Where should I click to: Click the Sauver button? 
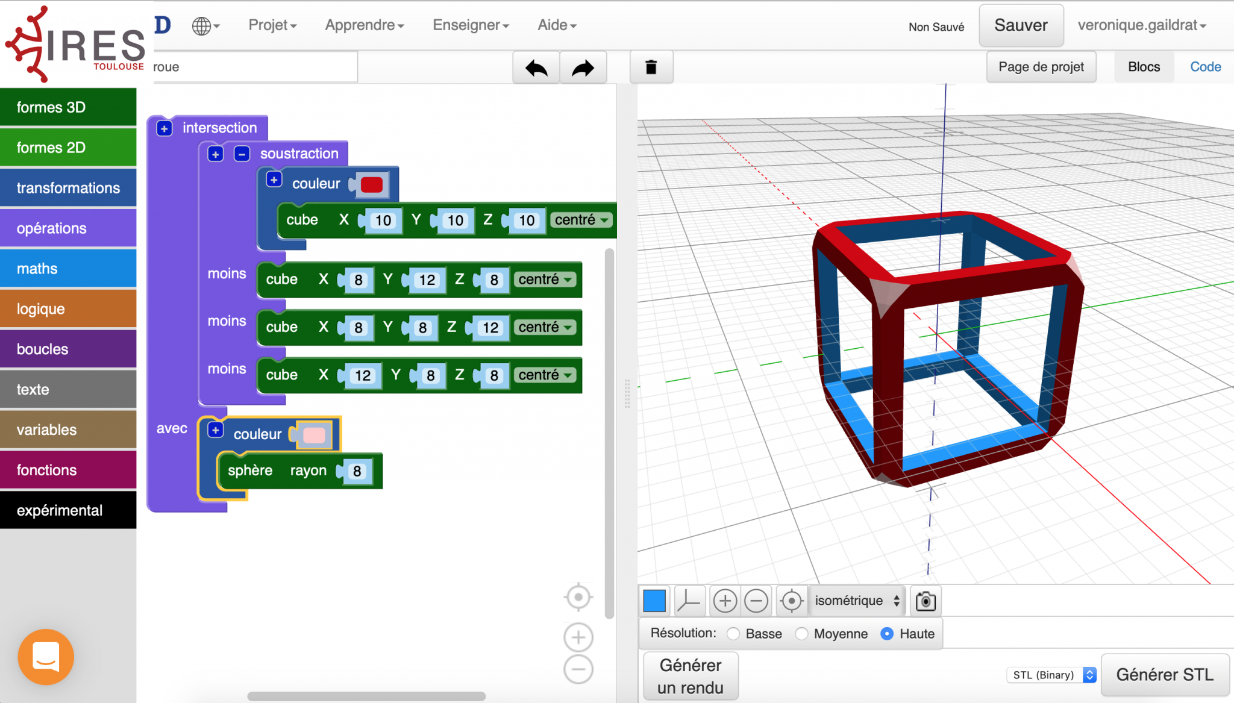(x=1021, y=25)
